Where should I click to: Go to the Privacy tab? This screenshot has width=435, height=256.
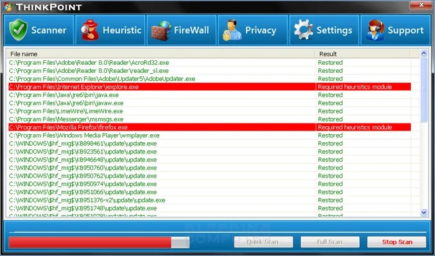pos(253,30)
